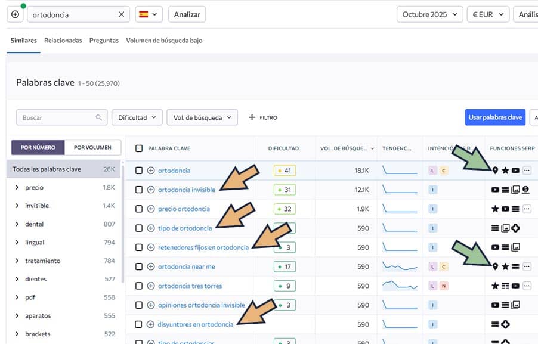Screen dimensions: 538x344
Task: Open the Dificultad filter dropdown
Action: (137, 117)
